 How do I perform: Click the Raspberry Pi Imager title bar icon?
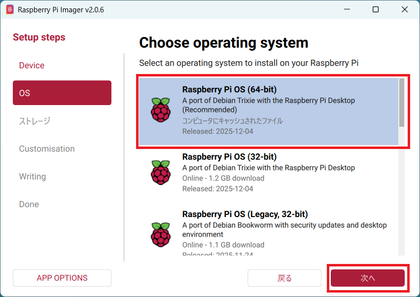click(x=10, y=10)
